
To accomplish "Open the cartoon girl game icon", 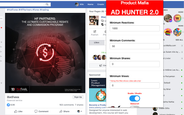I will point(177,32).
